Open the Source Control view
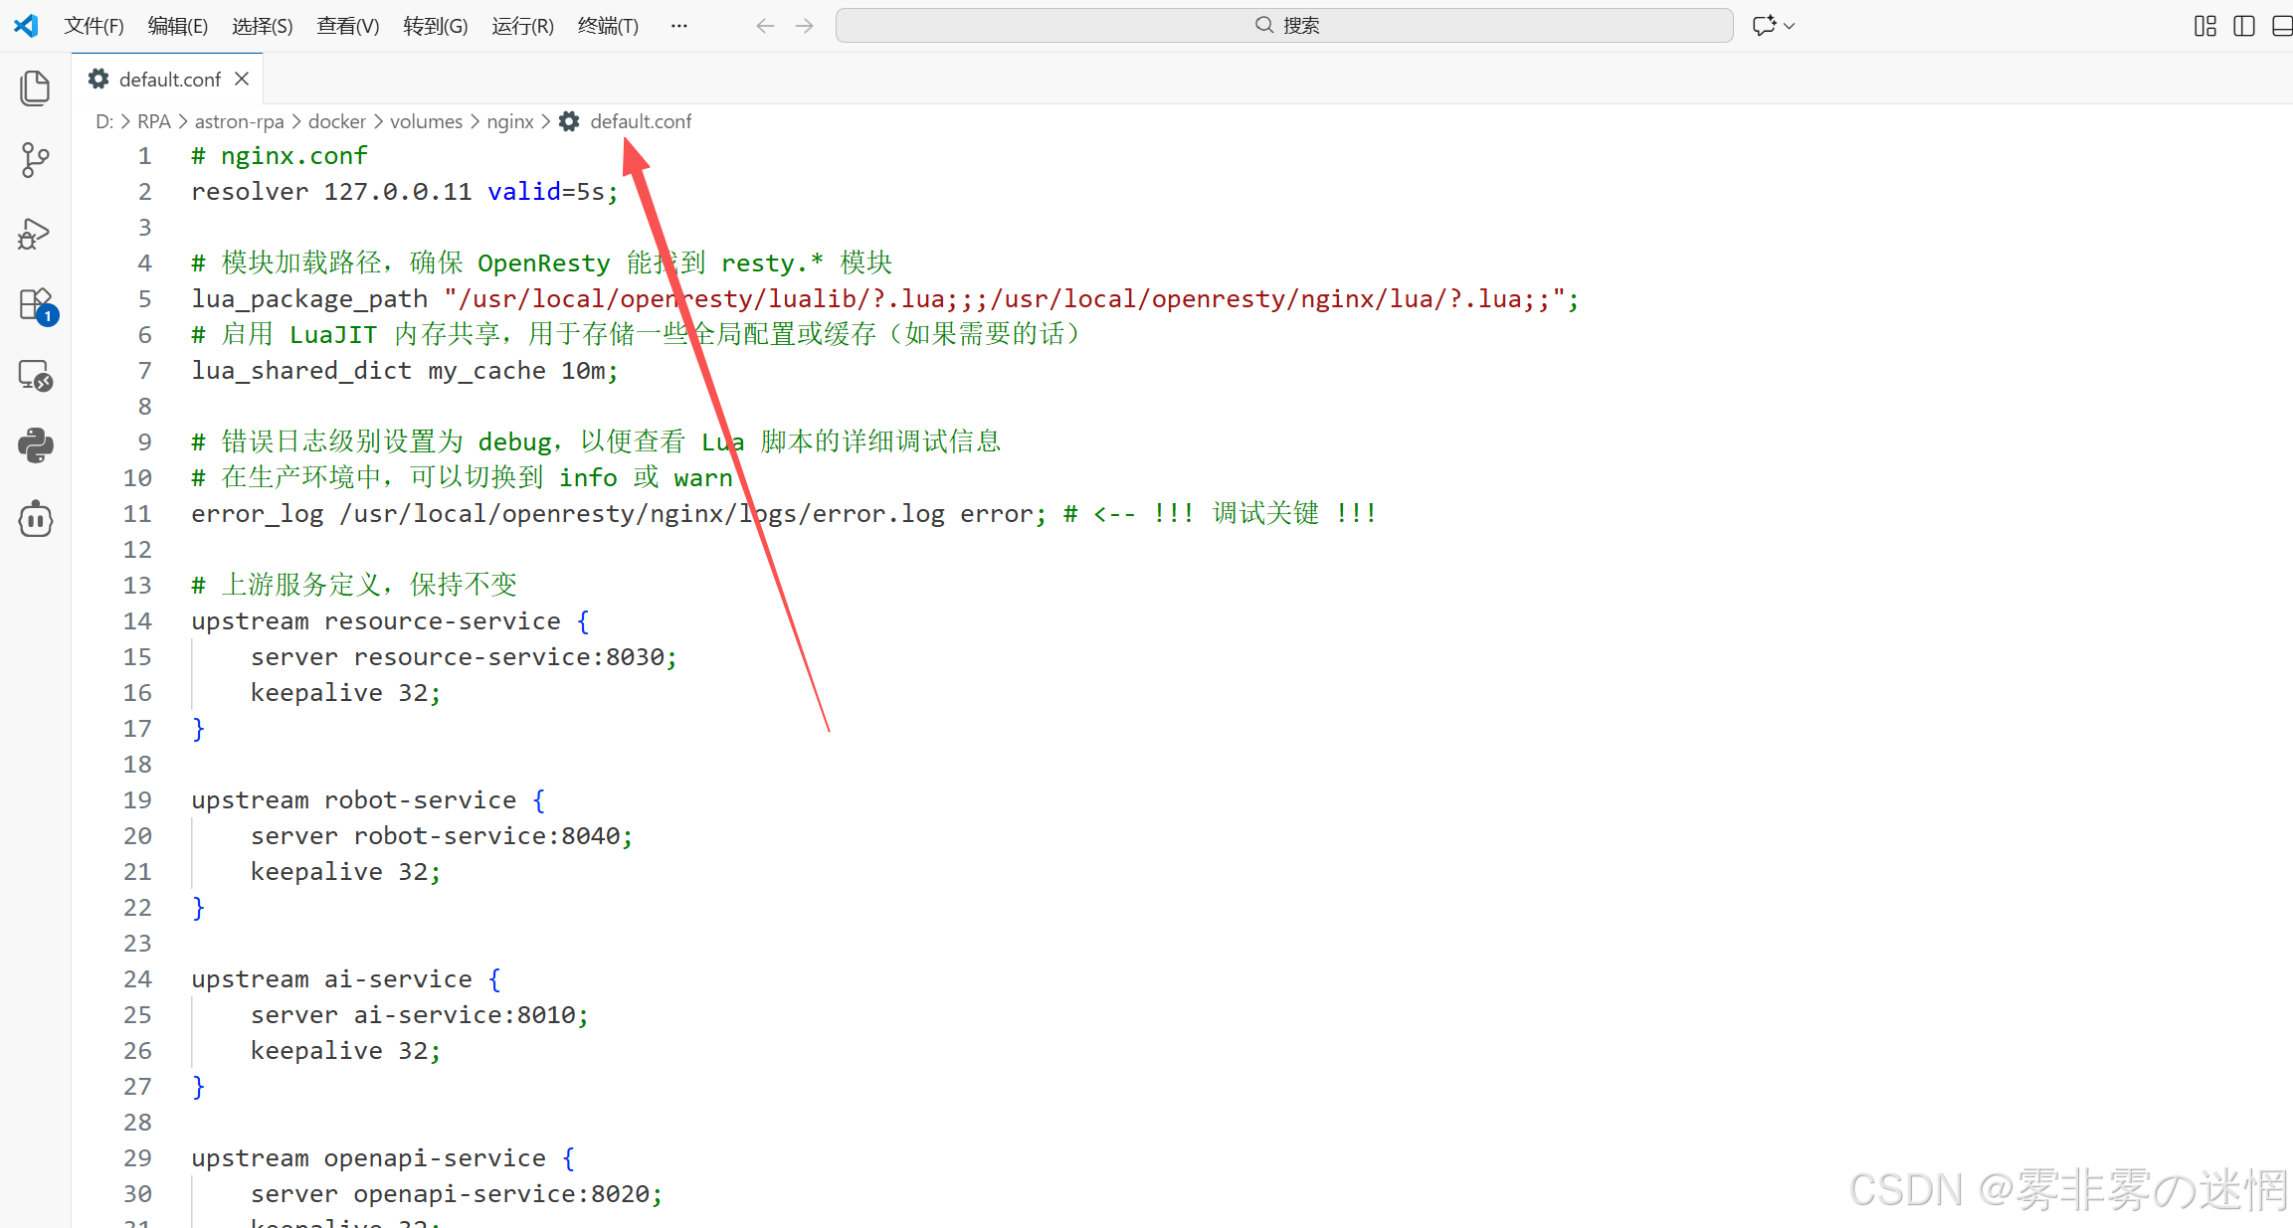This screenshot has width=2293, height=1228. click(x=35, y=160)
